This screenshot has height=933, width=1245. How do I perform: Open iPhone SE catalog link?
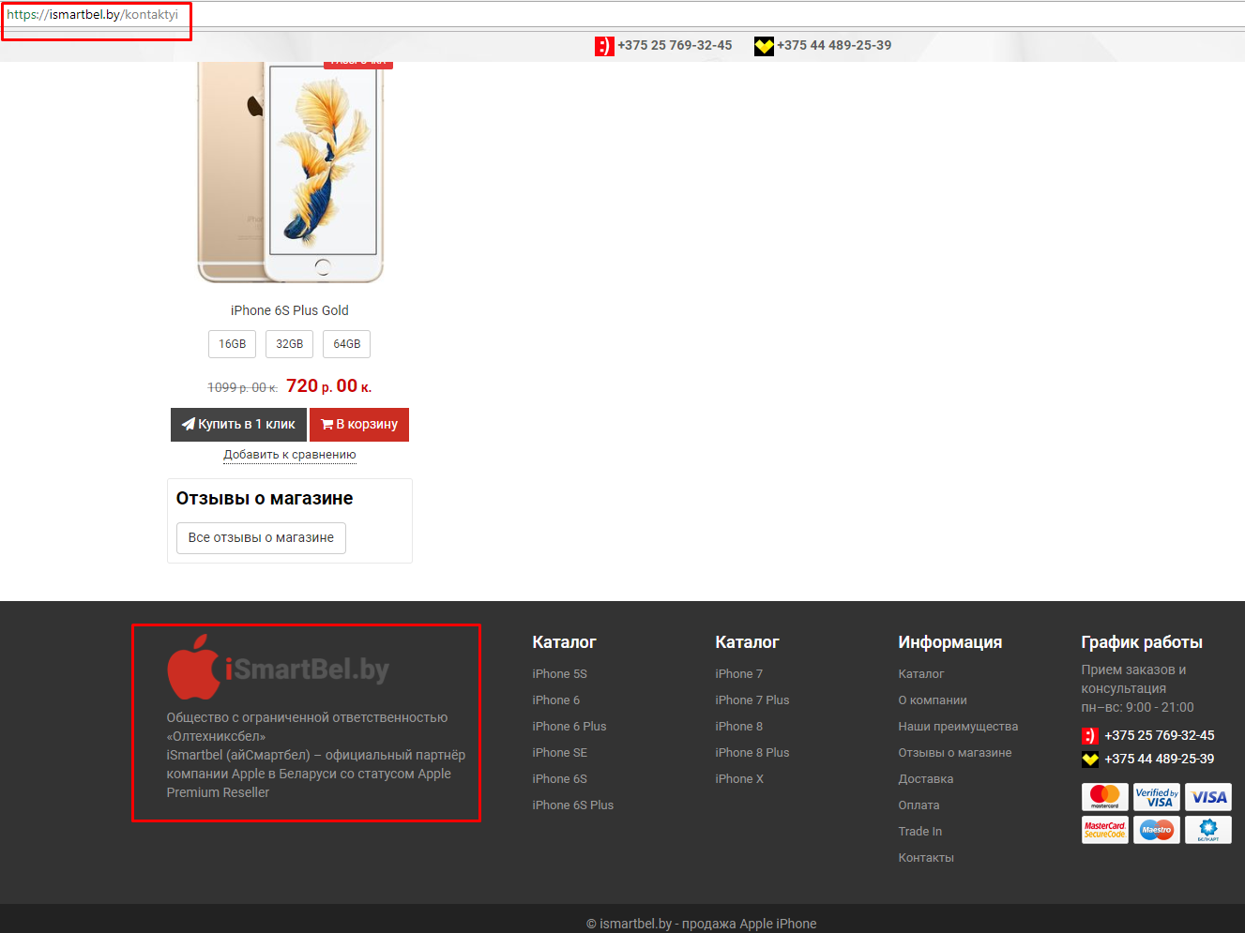click(x=559, y=753)
